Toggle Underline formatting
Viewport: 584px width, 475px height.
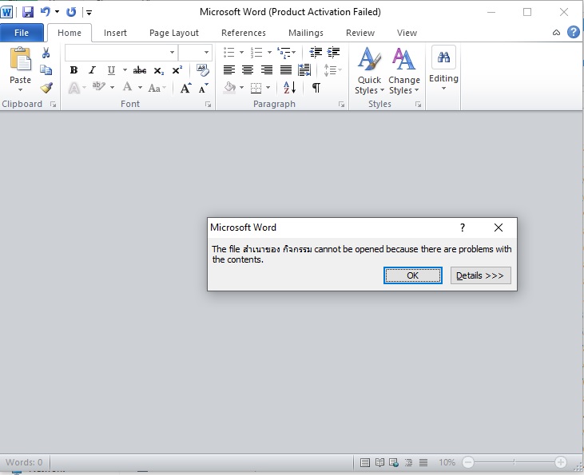coord(111,70)
